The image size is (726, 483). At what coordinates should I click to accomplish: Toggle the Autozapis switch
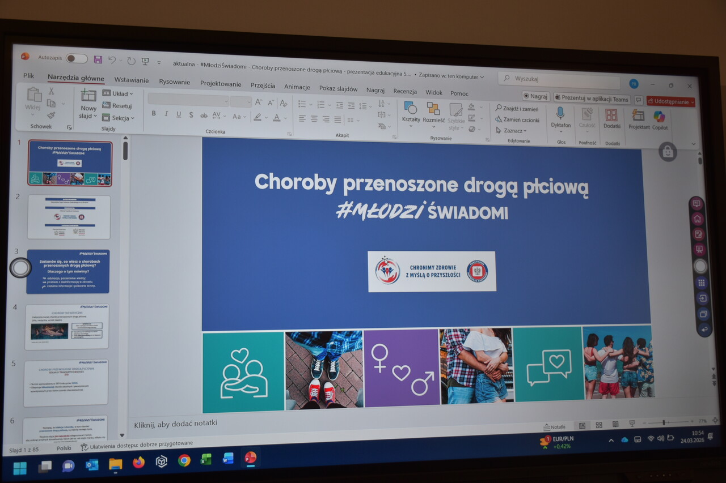coord(76,58)
